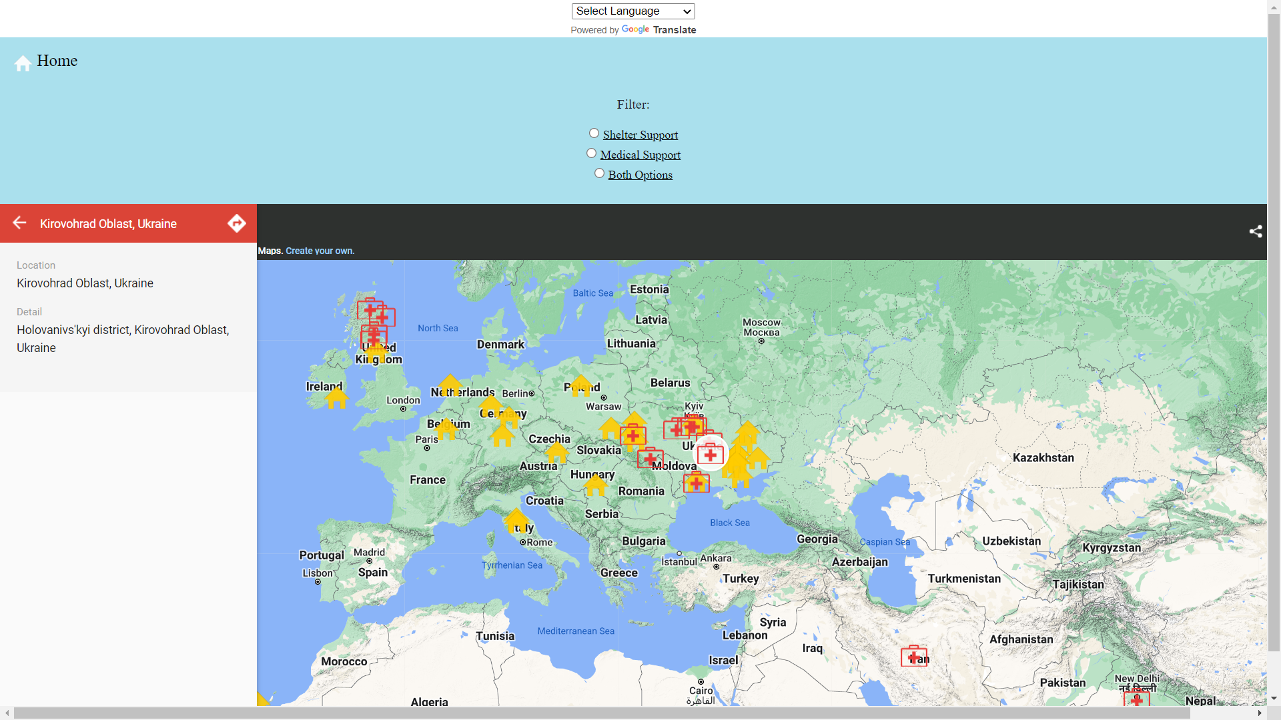Select the Shelter Support radio button

[x=594, y=133]
